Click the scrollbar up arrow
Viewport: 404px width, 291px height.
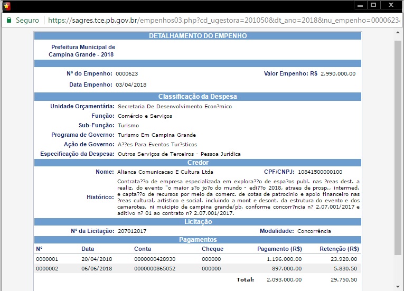click(398, 32)
